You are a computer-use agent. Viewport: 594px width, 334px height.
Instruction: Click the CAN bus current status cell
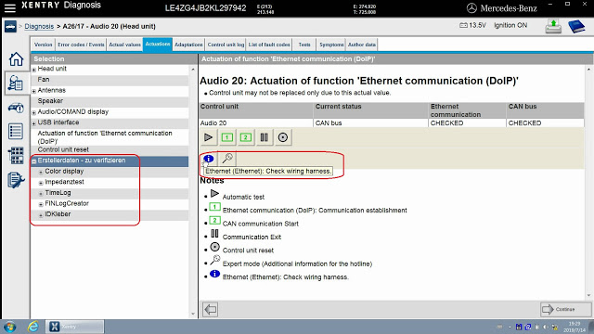(x=371, y=123)
